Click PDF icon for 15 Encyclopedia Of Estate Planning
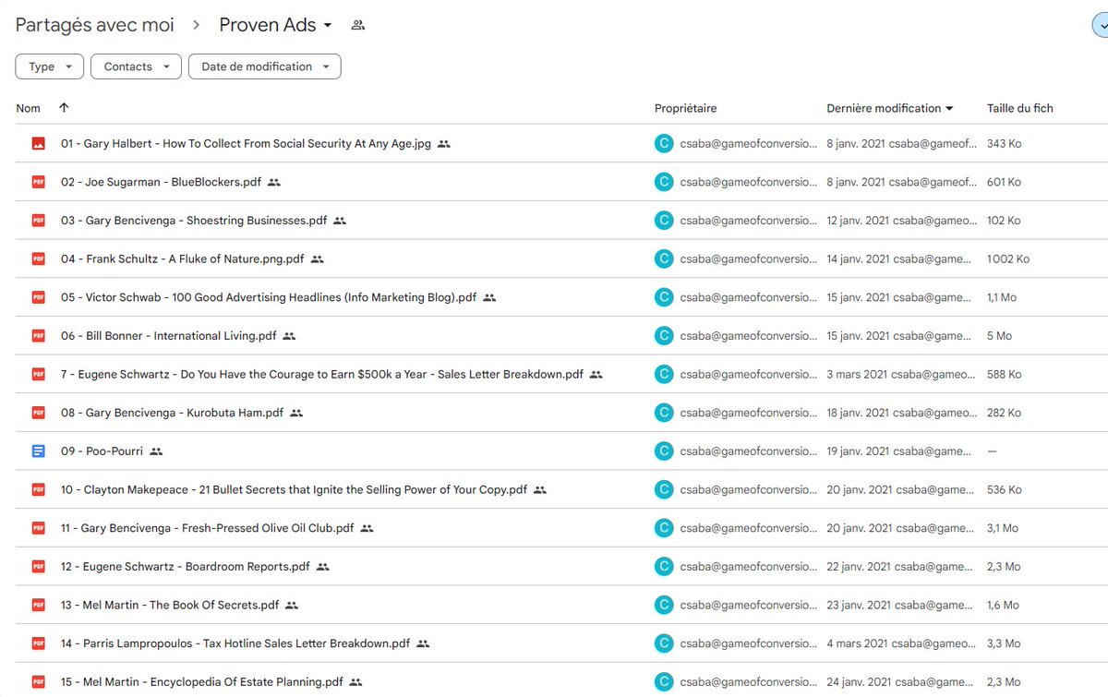 [38, 682]
